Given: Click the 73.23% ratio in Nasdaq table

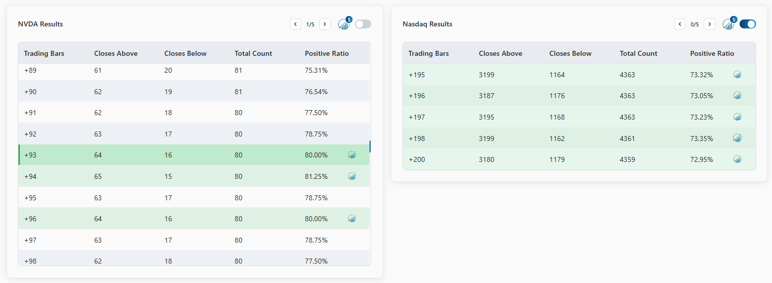Looking at the screenshot, I should 702,117.
